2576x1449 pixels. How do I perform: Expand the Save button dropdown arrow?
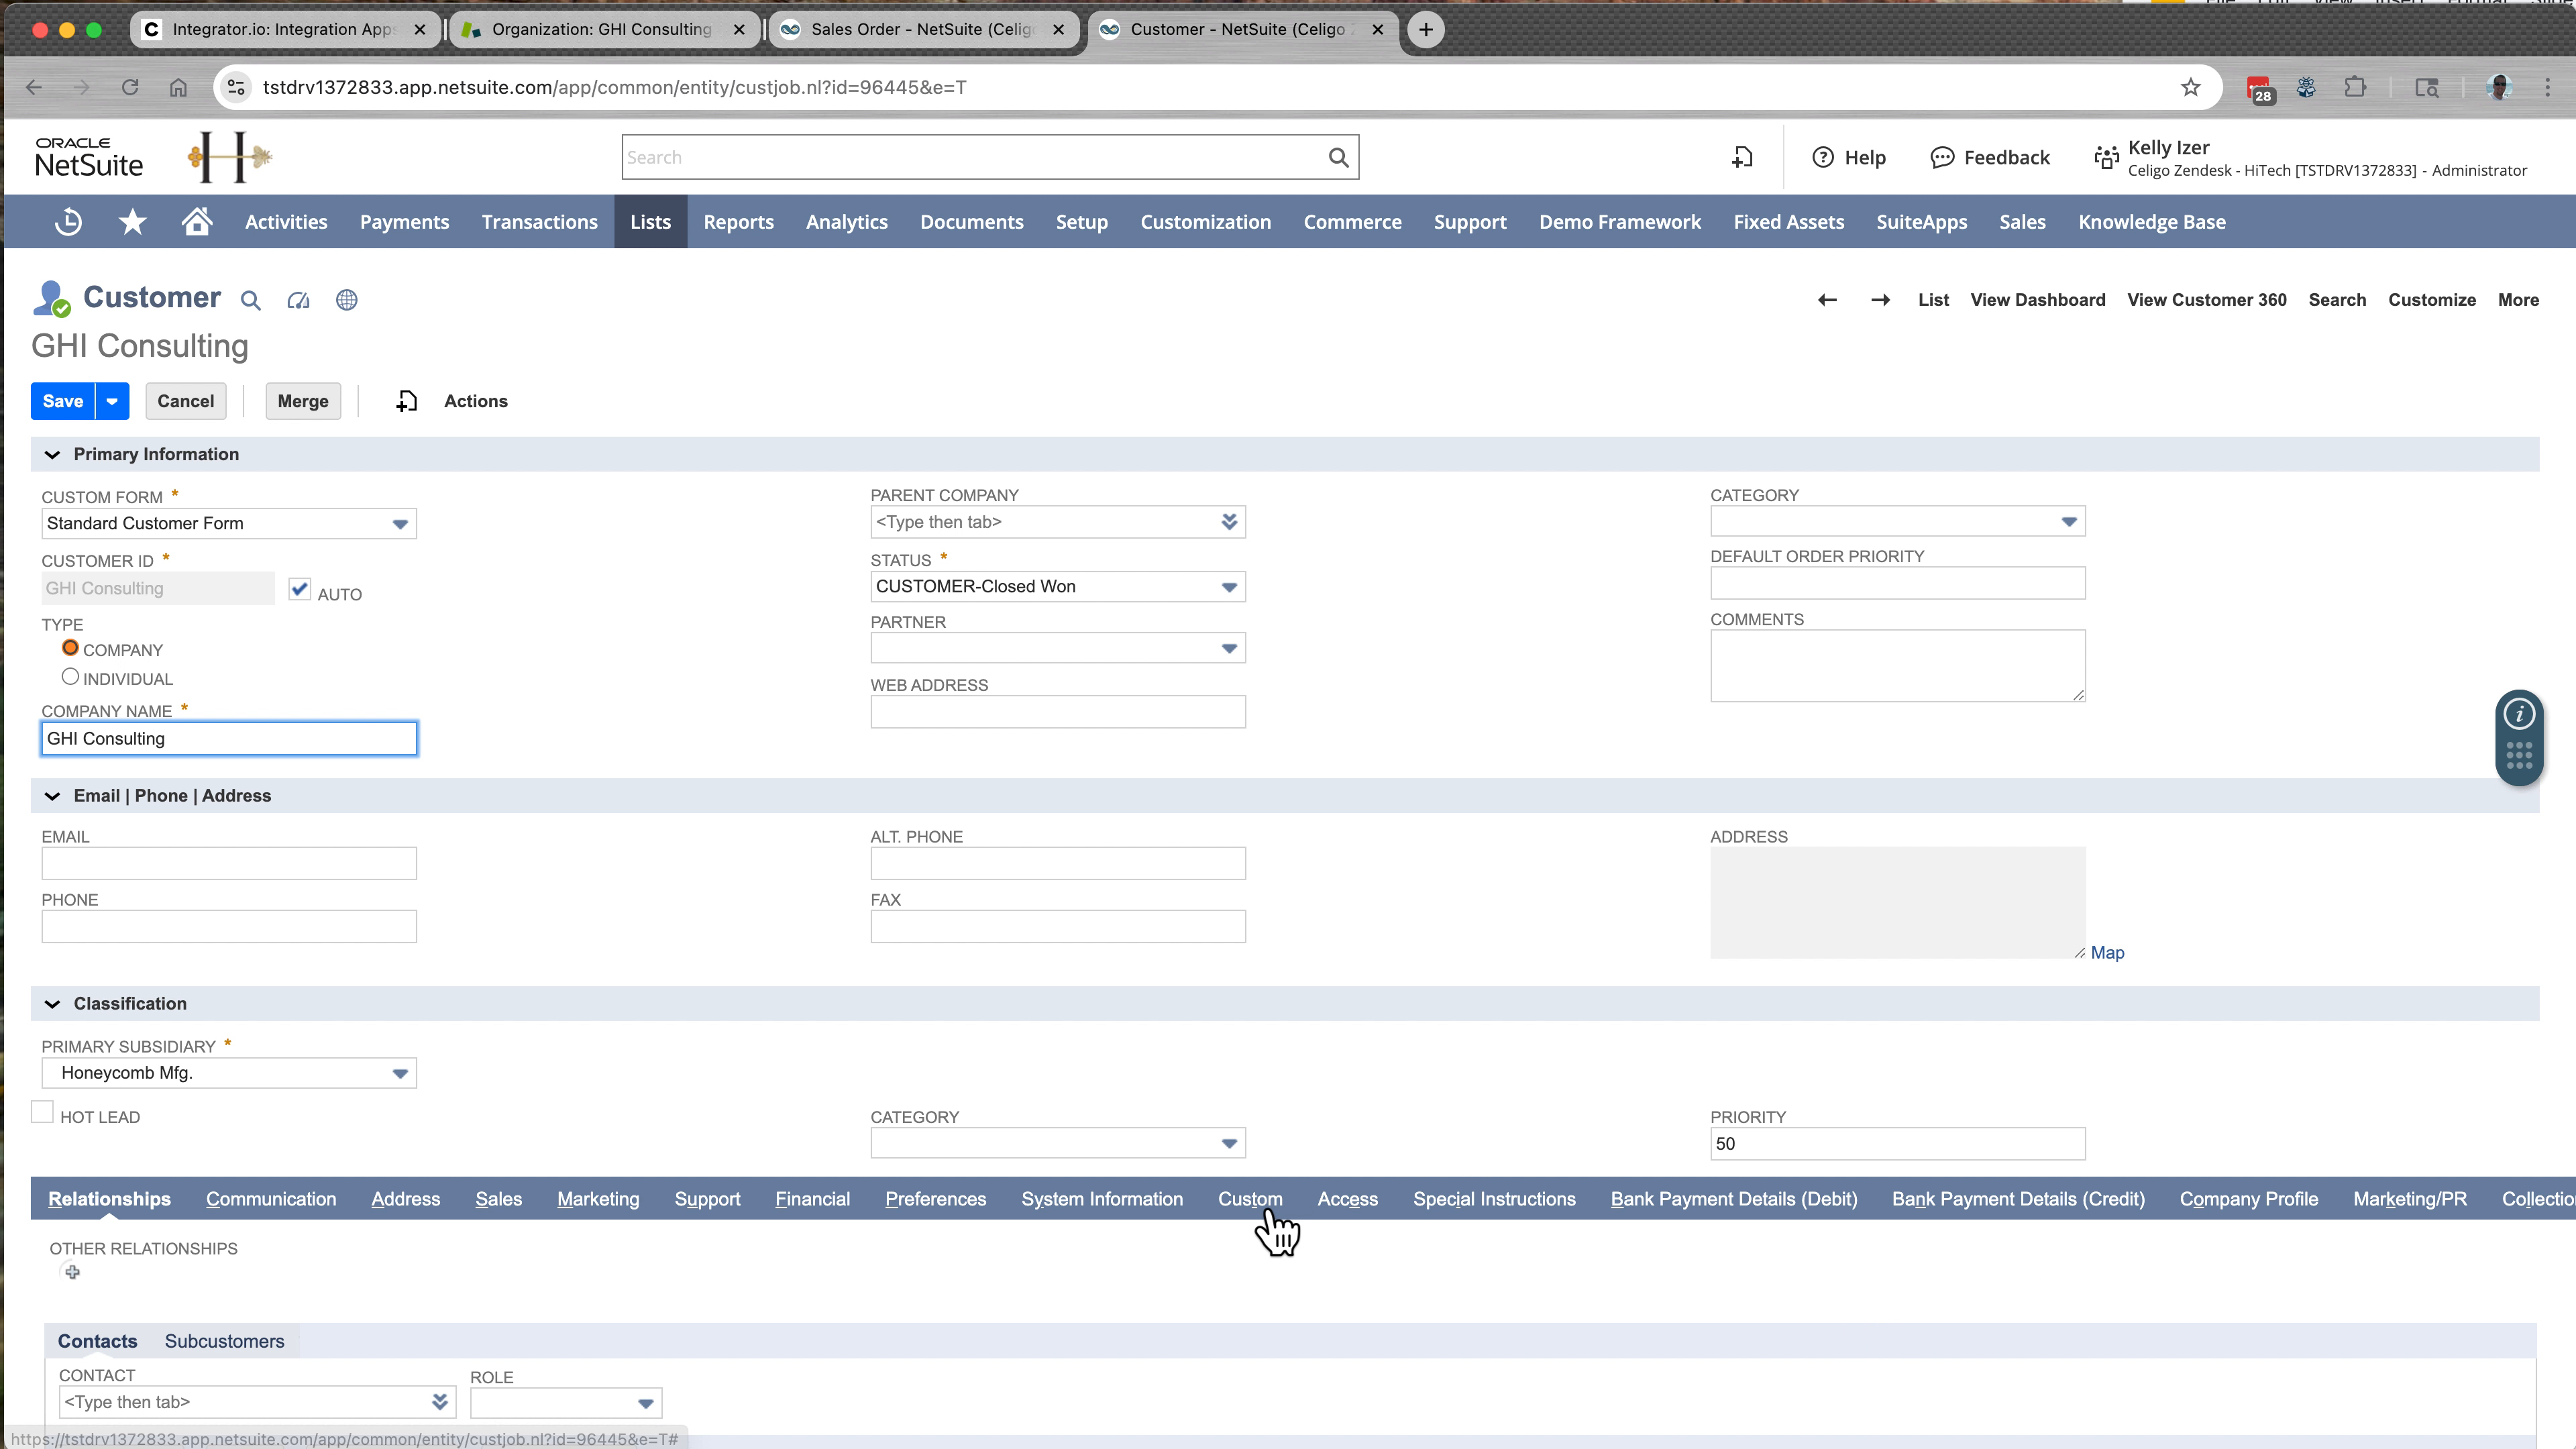pyautogui.click(x=111, y=401)
